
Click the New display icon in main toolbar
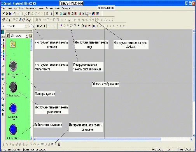(3, 14)
